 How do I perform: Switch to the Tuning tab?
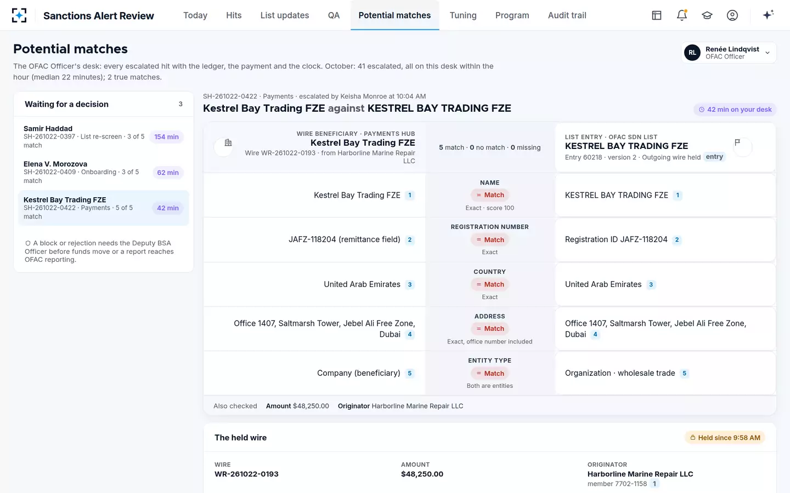point(463,15)
